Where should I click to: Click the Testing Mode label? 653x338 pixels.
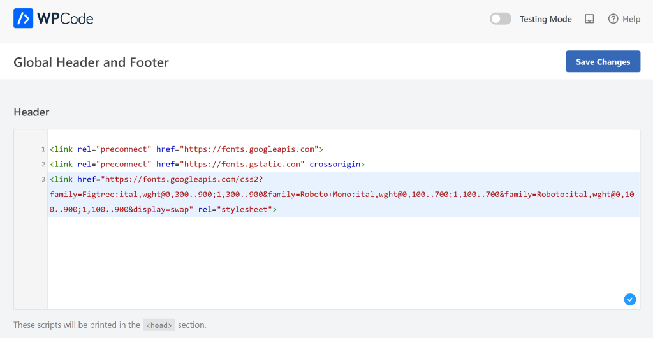[x=546, y=19]
